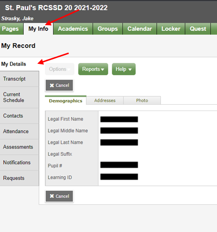Expand the Reports dropdown
The image size is (217, 232).
(93, 69)
